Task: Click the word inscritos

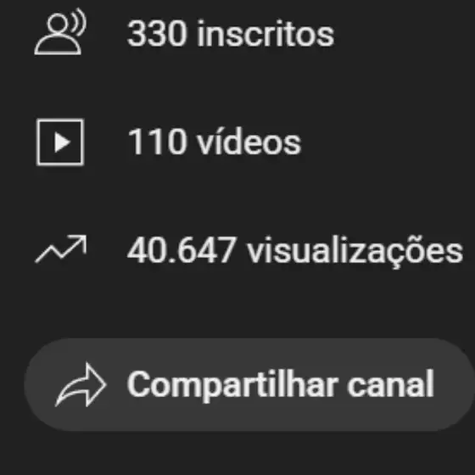Action: click(265, 34)
